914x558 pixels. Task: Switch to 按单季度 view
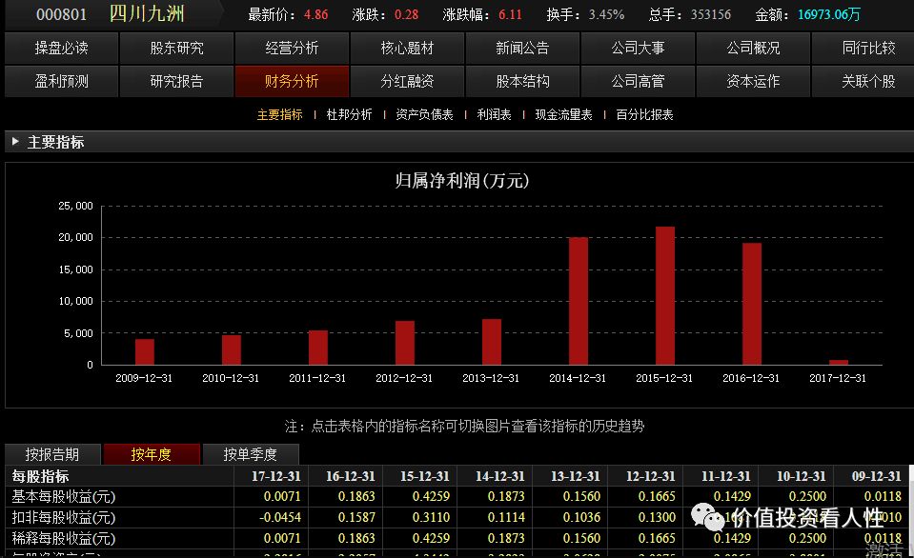click(x=251, y=454)
